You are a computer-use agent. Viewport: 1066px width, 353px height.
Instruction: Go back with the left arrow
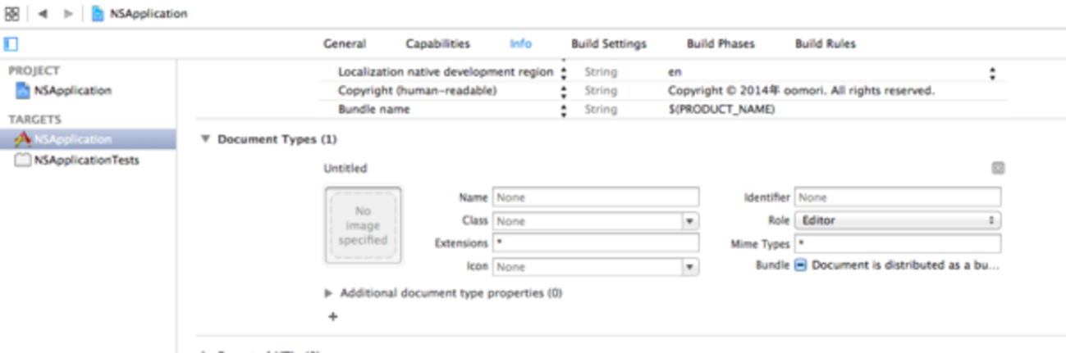click(43, 14)
